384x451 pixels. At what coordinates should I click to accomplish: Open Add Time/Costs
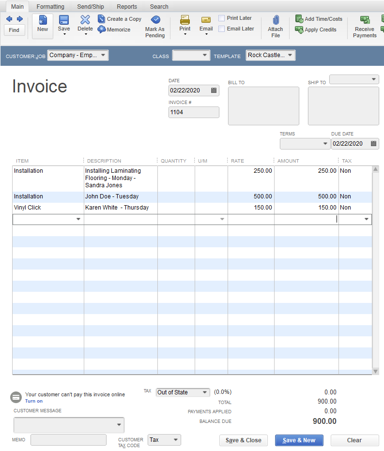(319, 19)
